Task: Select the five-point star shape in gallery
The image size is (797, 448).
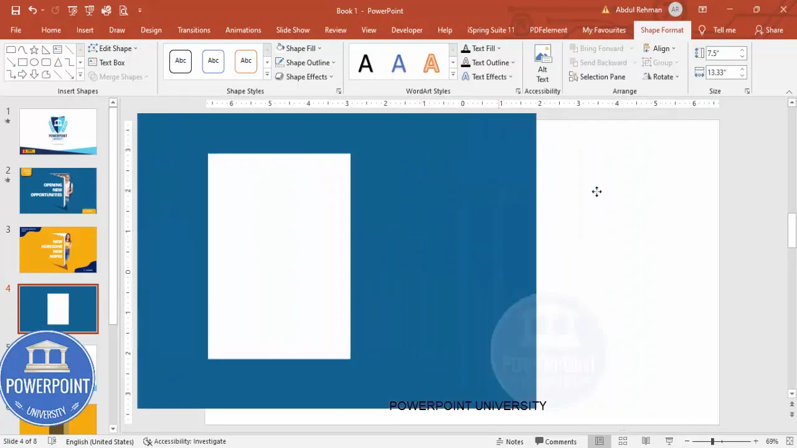Action: click(x=34, y=50)
